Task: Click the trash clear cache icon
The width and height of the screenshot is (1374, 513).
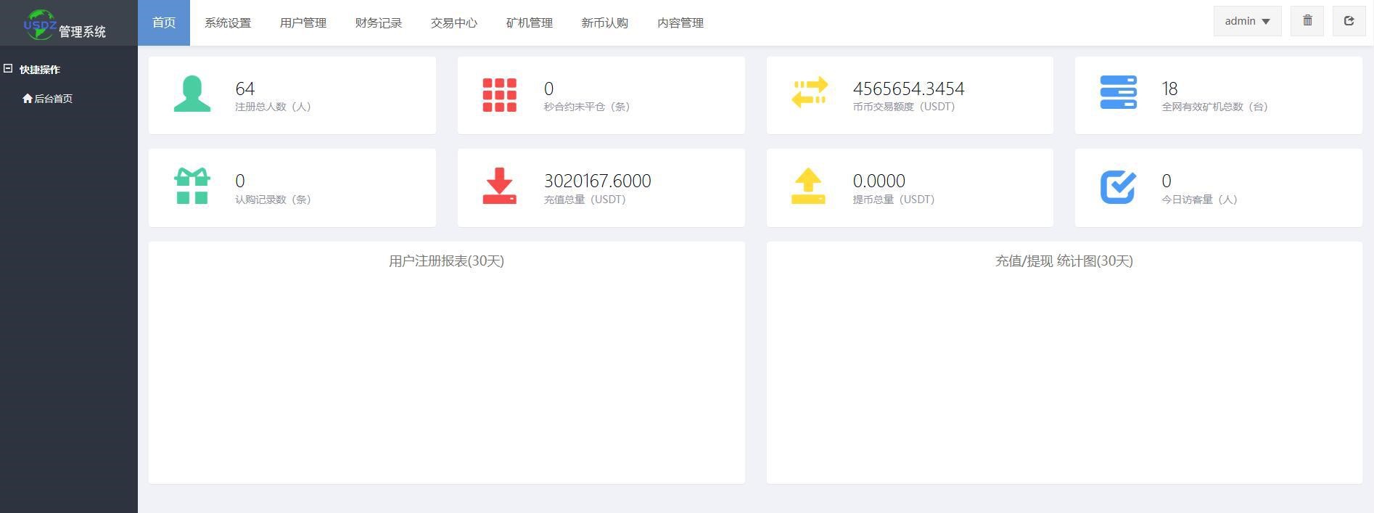Action: tap(1307, 21)
